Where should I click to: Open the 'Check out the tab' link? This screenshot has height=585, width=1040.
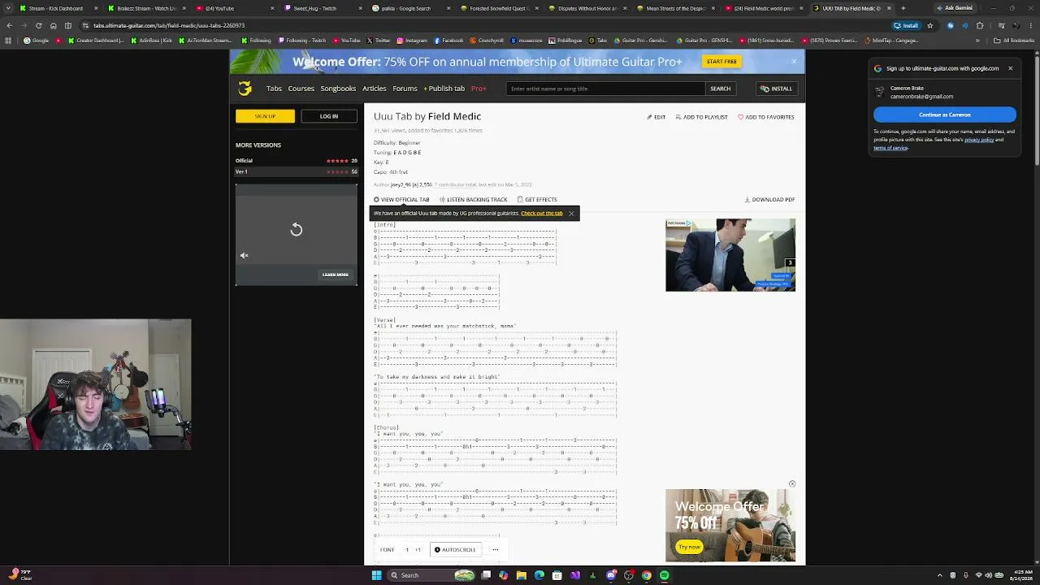542,214
